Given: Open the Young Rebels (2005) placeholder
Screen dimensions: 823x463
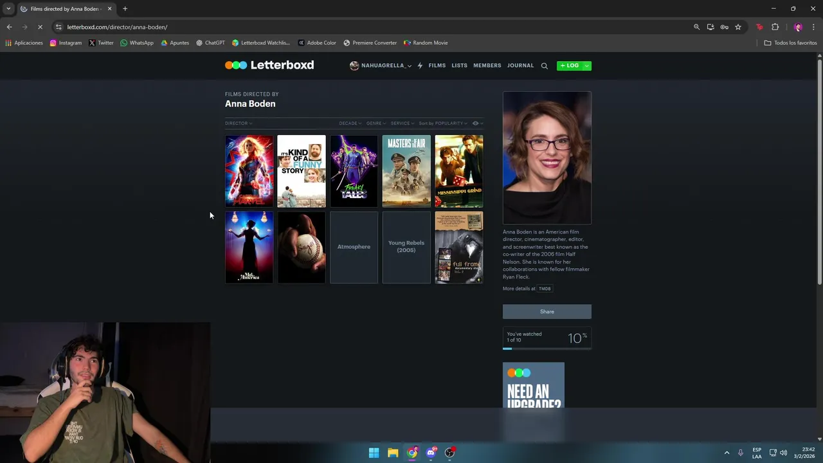Looking at the screenshot, I should pos(406,247).
